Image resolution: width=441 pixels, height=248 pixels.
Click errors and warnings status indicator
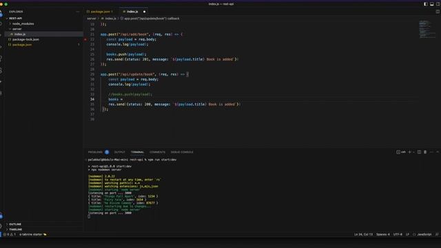(x=10, y=234)
